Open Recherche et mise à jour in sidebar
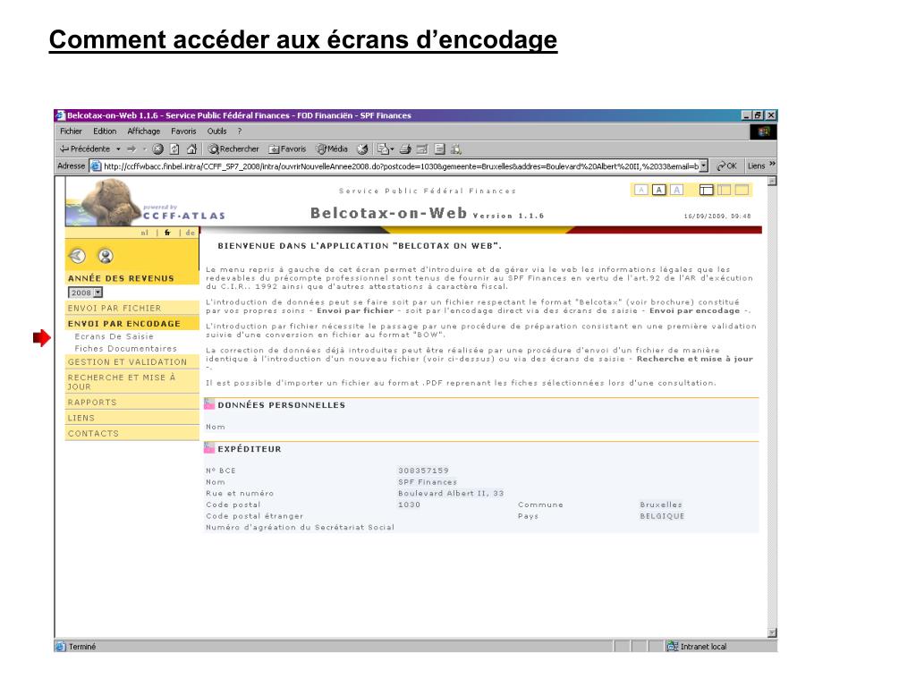 (x=132, y=381)
